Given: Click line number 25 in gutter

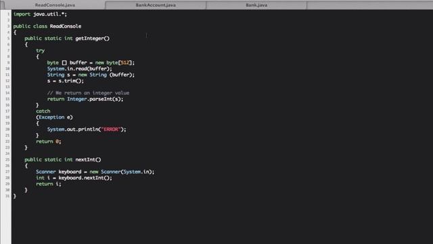Looking at the screenshot, I should [x=7, y=160].
